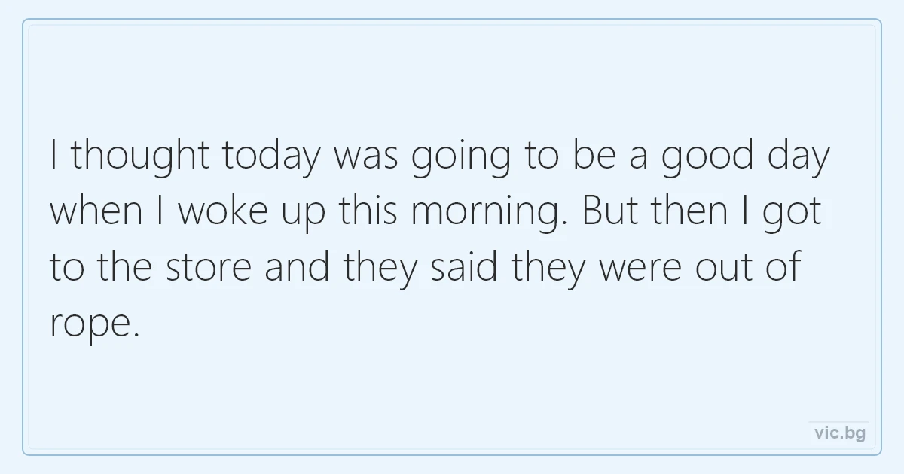Select the word "today" in the text

(x=271, y=156)
